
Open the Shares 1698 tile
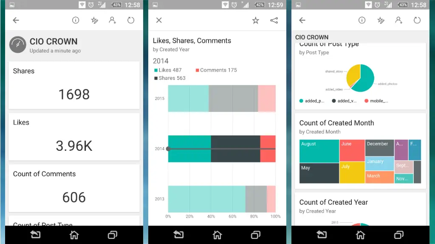pyautogui.click(x=74, y=85)
